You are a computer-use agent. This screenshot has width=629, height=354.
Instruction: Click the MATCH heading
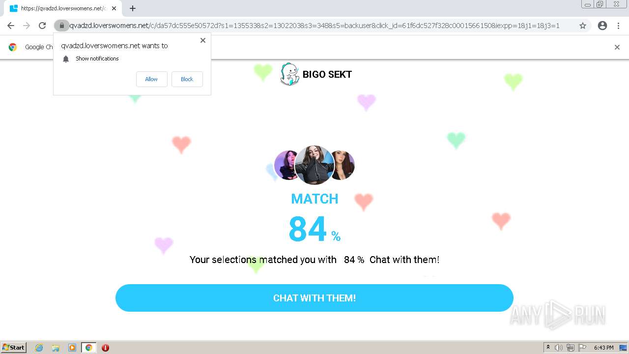(x=314, y=199)
